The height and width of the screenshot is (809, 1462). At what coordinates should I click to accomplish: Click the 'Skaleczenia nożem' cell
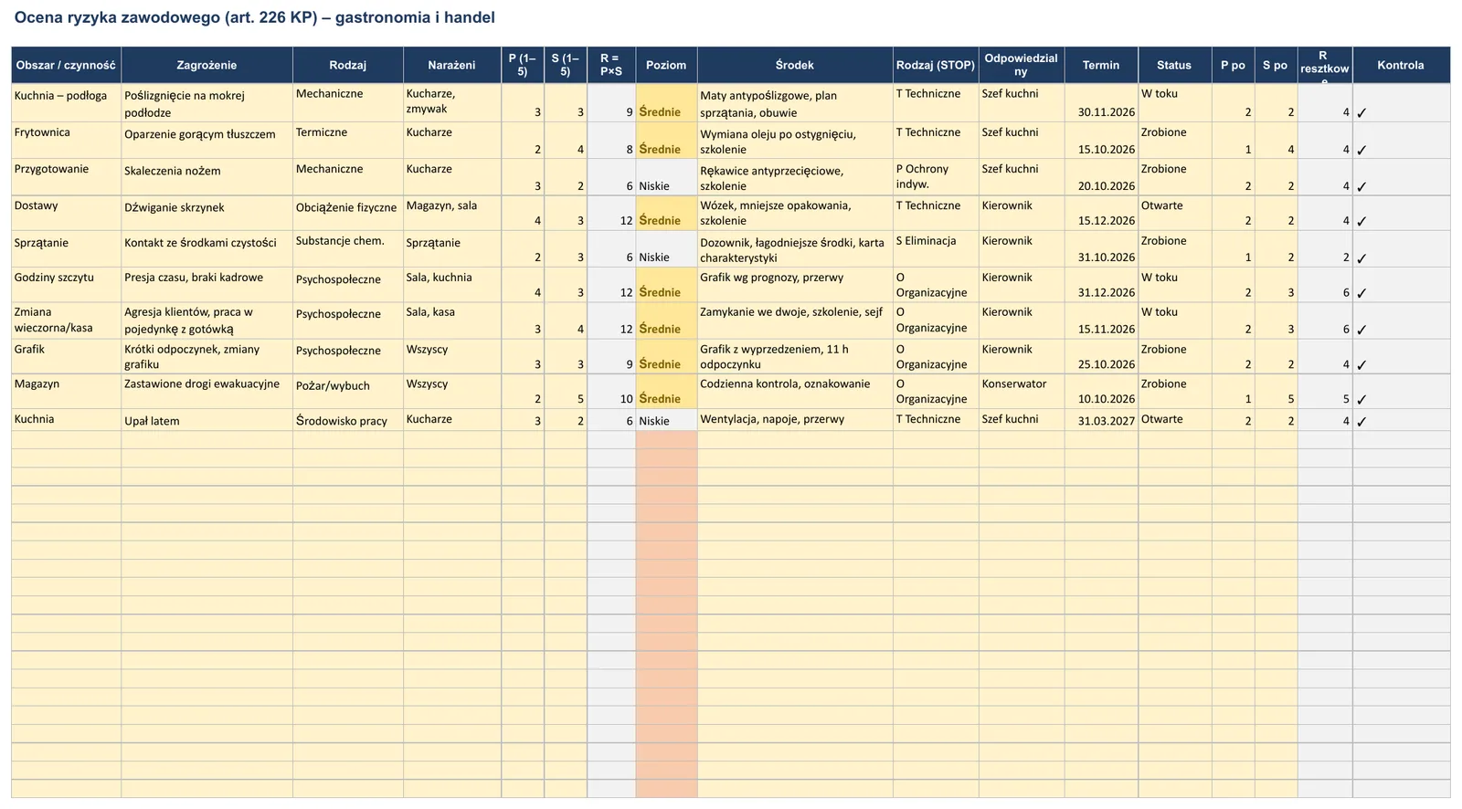tap(207, 177)
